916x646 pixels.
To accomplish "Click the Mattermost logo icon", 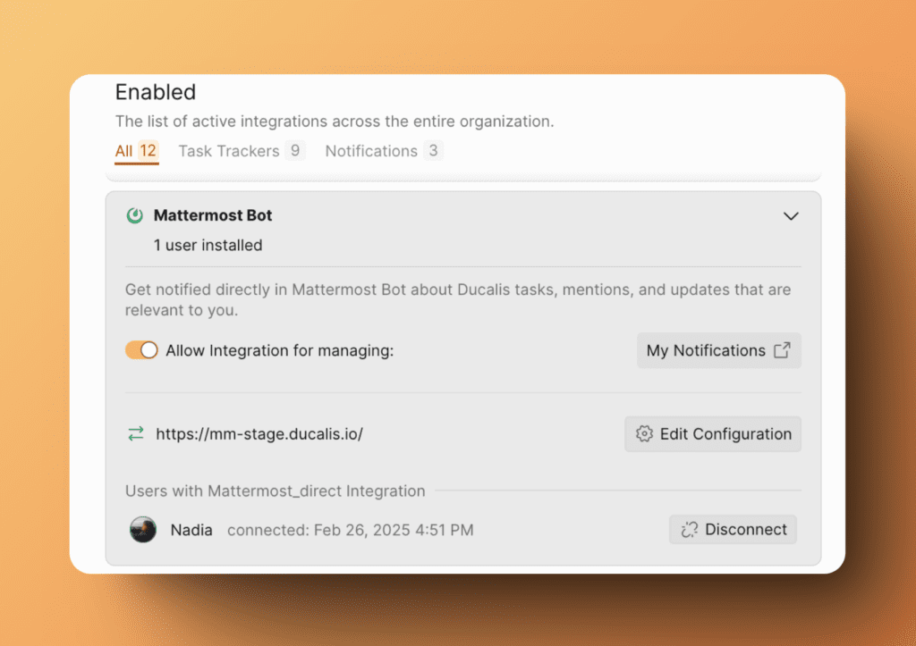I will [x=135, y=215].
